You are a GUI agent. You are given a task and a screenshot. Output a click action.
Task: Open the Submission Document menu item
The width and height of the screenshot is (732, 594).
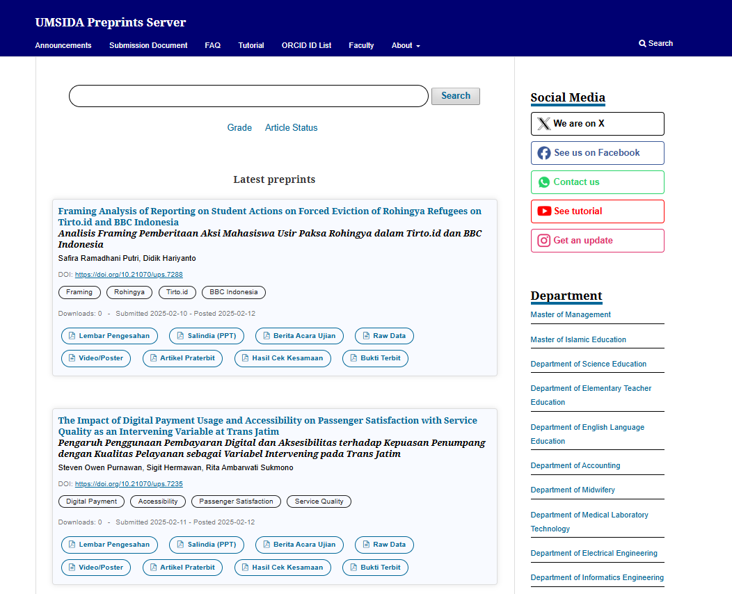[148, 45]
